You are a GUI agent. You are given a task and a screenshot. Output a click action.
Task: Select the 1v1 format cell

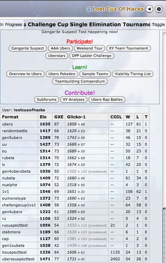click(x=19, y=192)
